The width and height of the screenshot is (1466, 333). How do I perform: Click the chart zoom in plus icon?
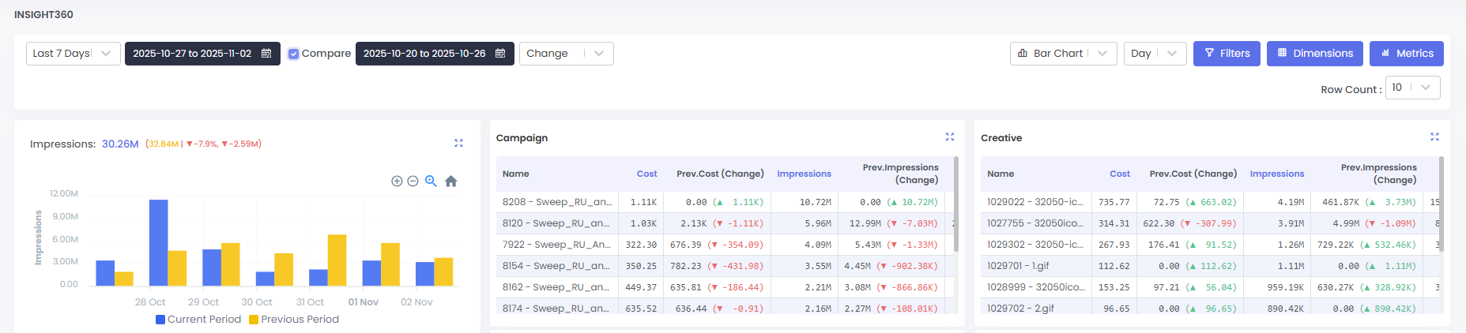click(x=397, y=181)
